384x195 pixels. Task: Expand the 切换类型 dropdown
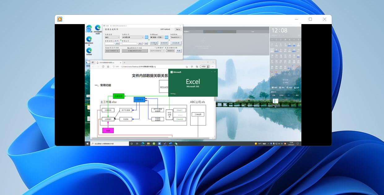112,37
